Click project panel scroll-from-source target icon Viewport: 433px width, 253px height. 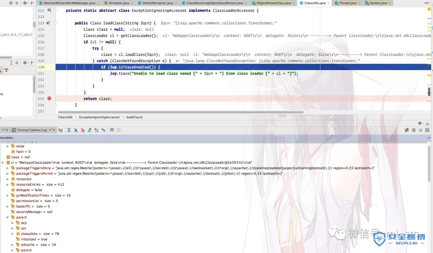pos(11,3)
